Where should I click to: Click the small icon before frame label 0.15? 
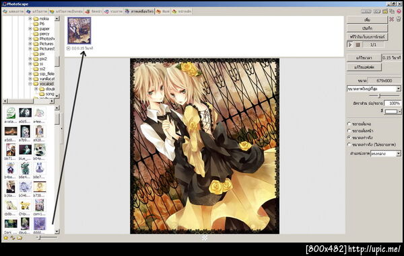68,48
